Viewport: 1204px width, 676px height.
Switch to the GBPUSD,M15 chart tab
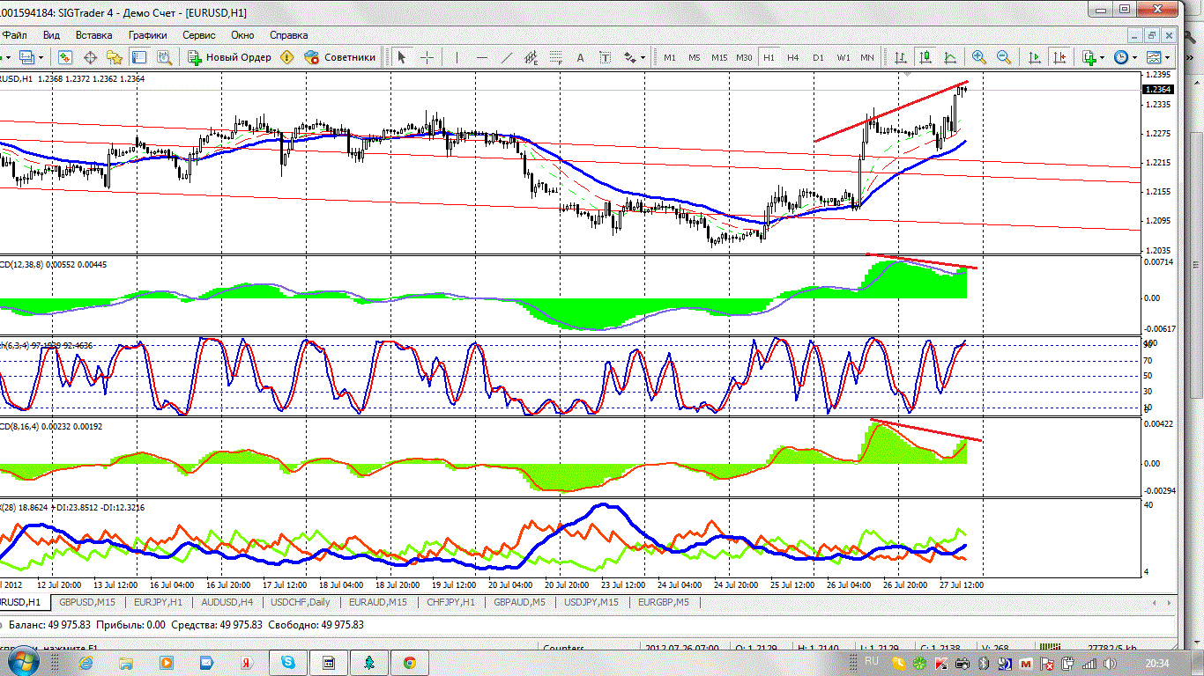click(87, 602)
